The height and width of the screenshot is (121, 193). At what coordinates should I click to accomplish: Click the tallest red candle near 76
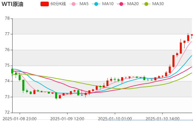pos(181,48)
